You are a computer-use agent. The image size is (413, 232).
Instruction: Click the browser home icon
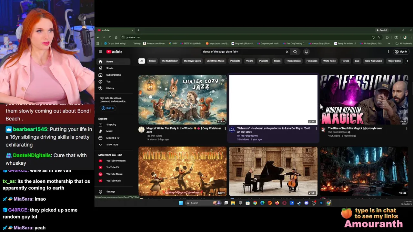point(116,37)
